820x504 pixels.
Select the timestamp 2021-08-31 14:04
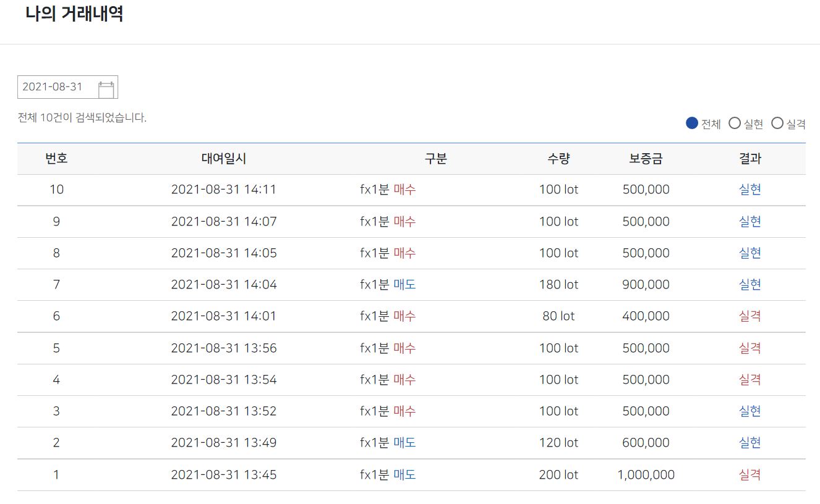pos(224,284)
